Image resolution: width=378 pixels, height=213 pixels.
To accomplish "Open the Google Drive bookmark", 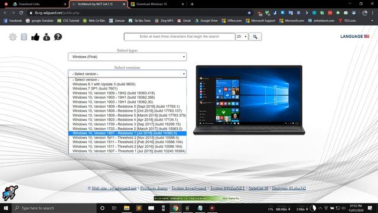I will (206, 21).
